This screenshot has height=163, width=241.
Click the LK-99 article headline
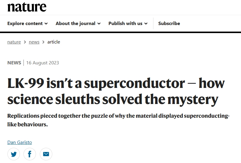(116, 91)
